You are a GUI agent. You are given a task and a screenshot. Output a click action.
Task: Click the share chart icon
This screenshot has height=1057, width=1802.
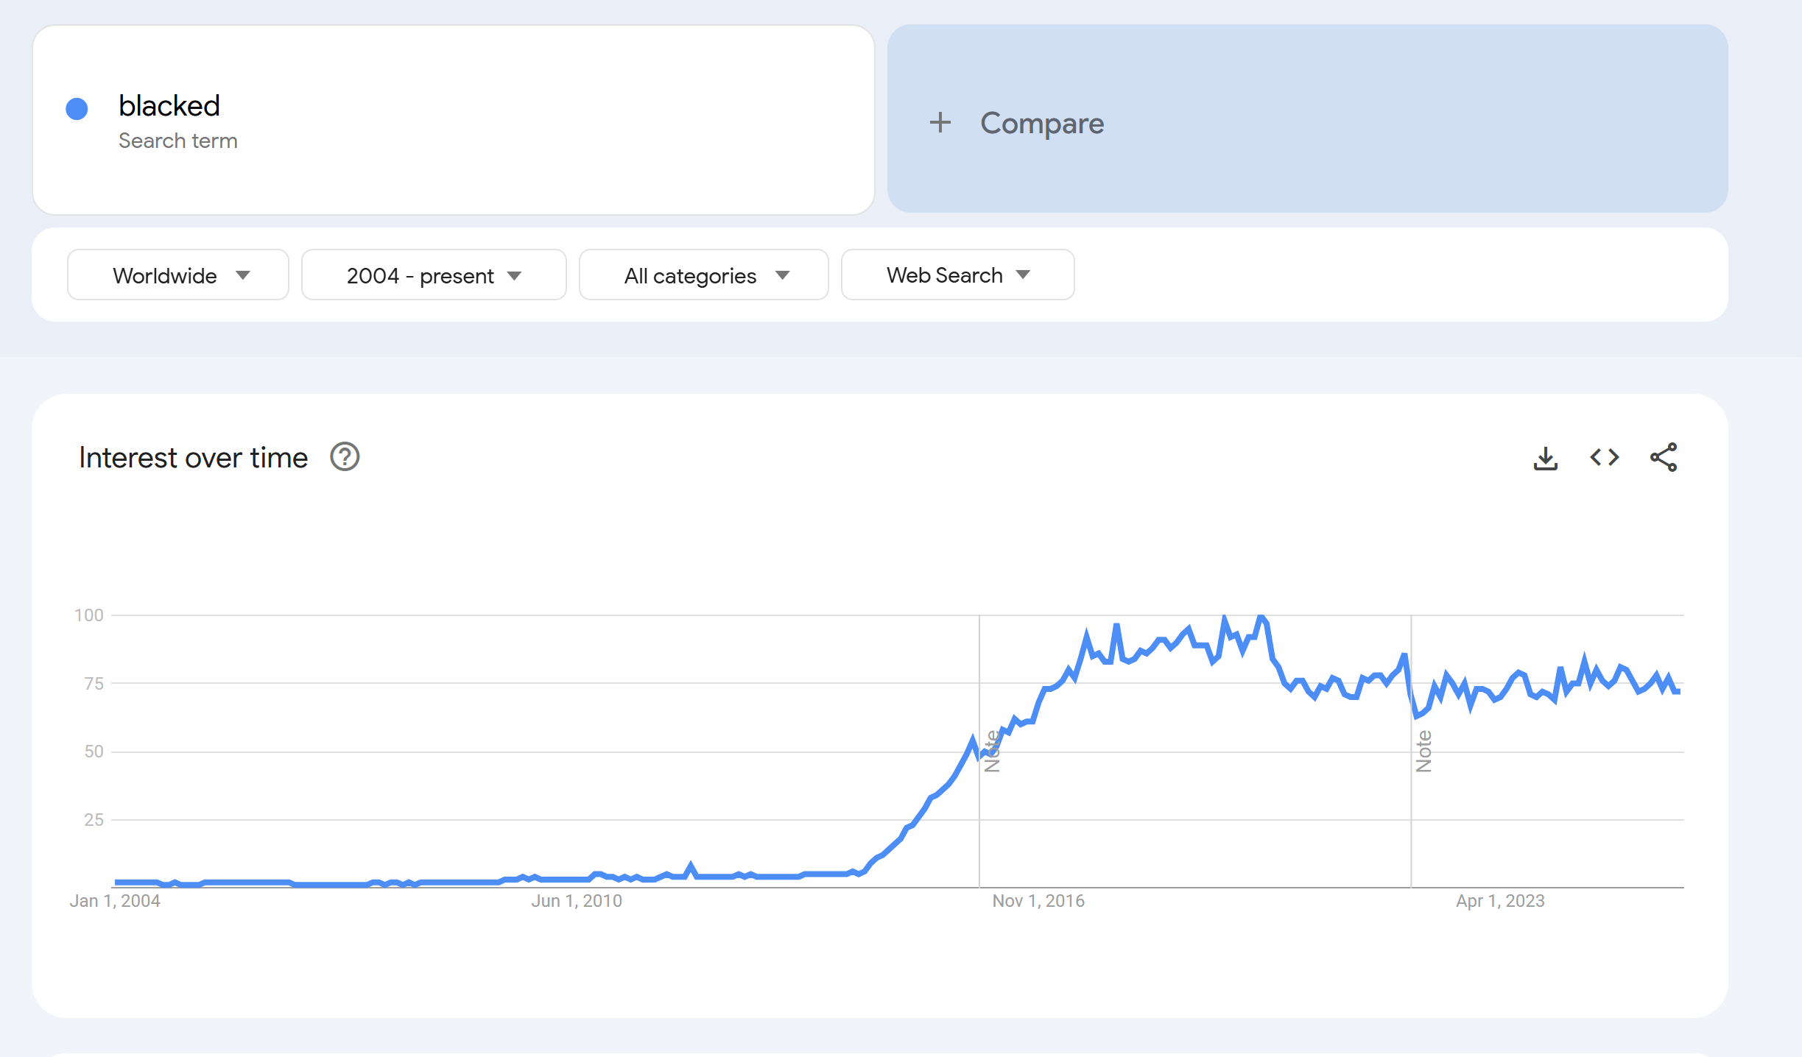coord(1664,458)
